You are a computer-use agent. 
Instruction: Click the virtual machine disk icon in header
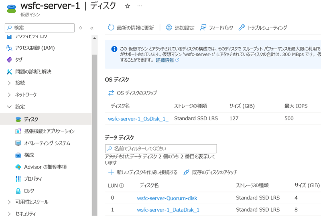click(x=12, y=9)
